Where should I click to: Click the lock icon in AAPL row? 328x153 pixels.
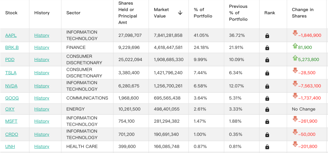pyautogui.click(x=267, y=36)
